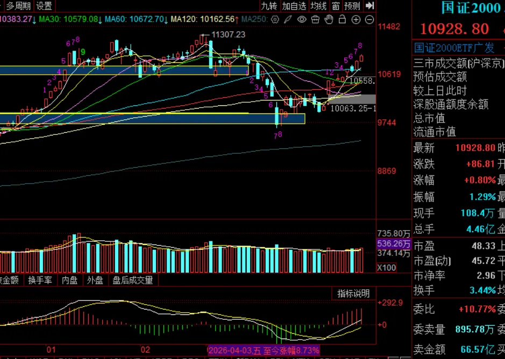Click the 市盈(动) 45.72 value
The width and height of the screenshot is (505, 359).
(483, 261)
